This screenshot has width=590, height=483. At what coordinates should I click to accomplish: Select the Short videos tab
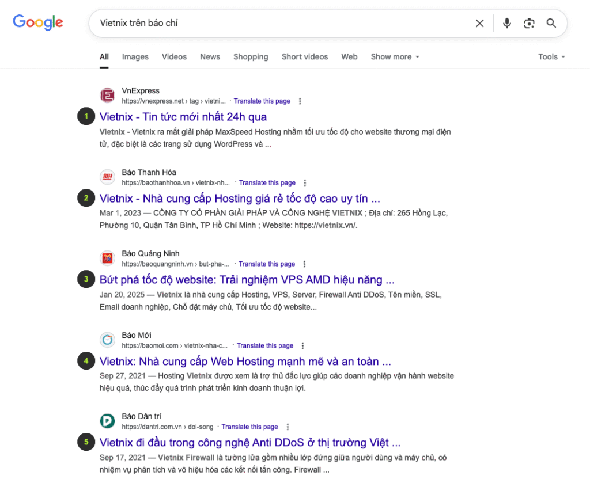304,57
